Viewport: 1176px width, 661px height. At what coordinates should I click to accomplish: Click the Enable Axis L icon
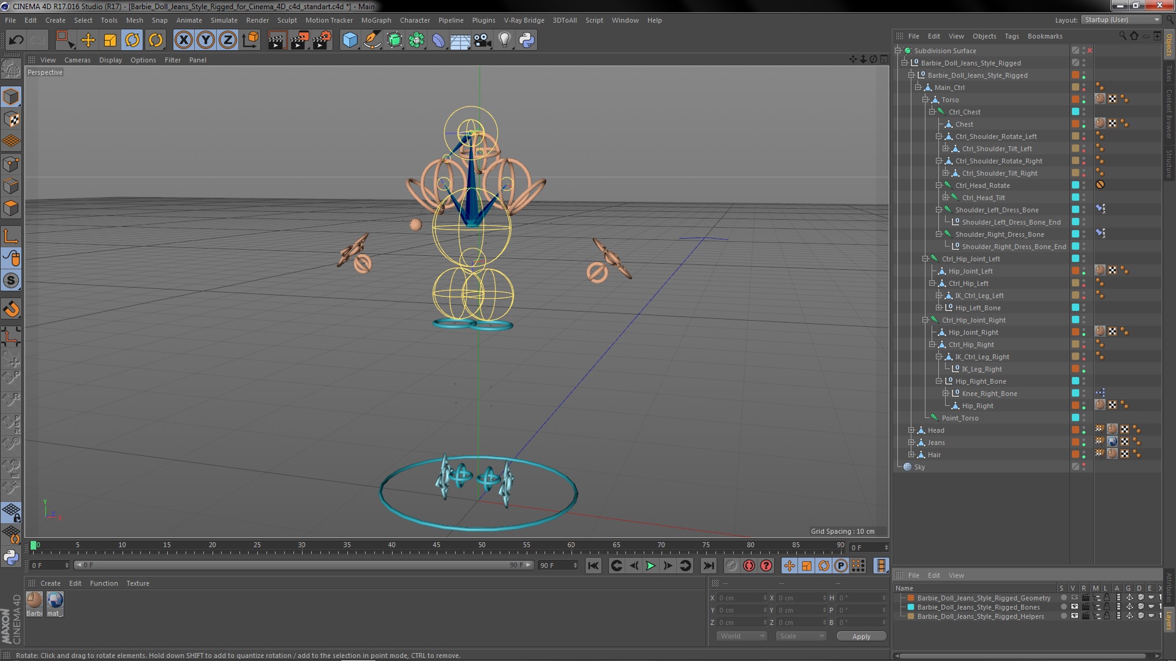coord(11,236)
